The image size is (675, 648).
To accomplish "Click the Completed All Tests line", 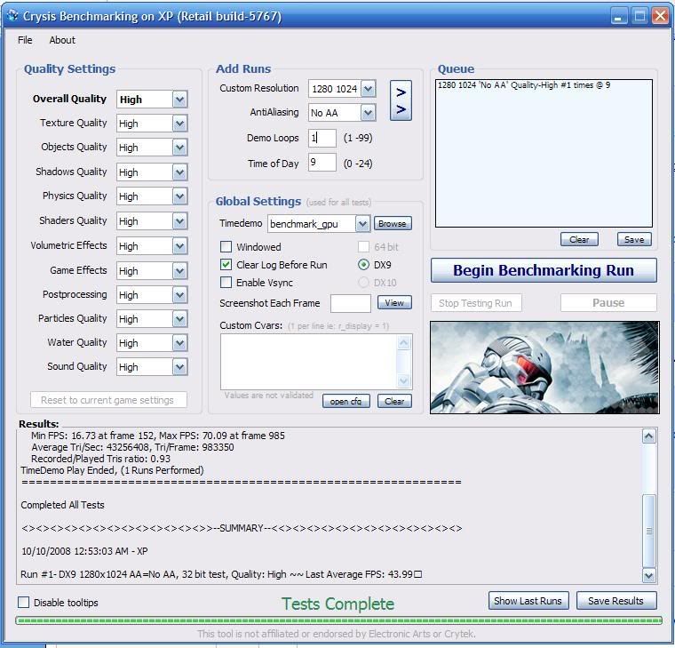I will pos(62,505).
